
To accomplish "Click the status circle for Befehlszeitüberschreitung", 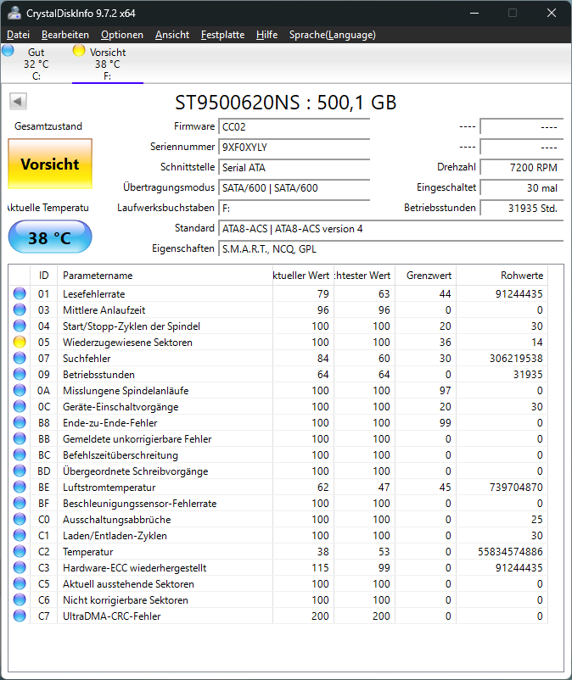I will tap(20, 455).
